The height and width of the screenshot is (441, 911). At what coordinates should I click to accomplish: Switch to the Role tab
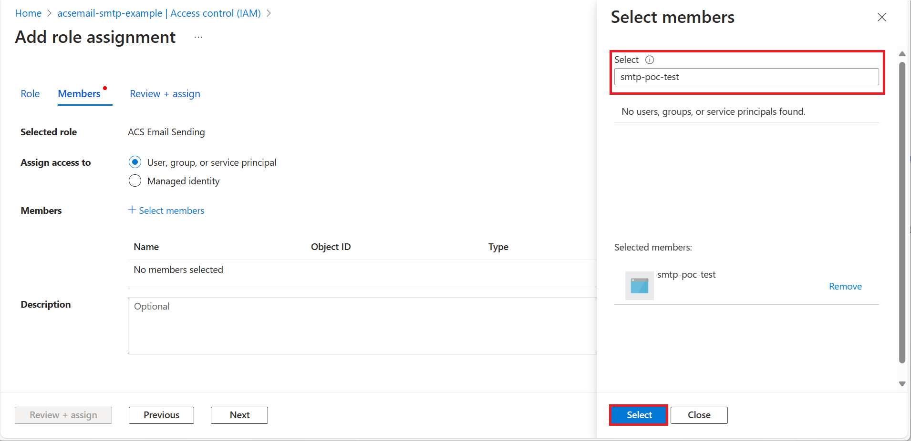(30, 93)
